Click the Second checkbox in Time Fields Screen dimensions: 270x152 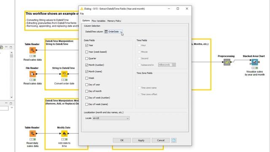coord(139,58)
